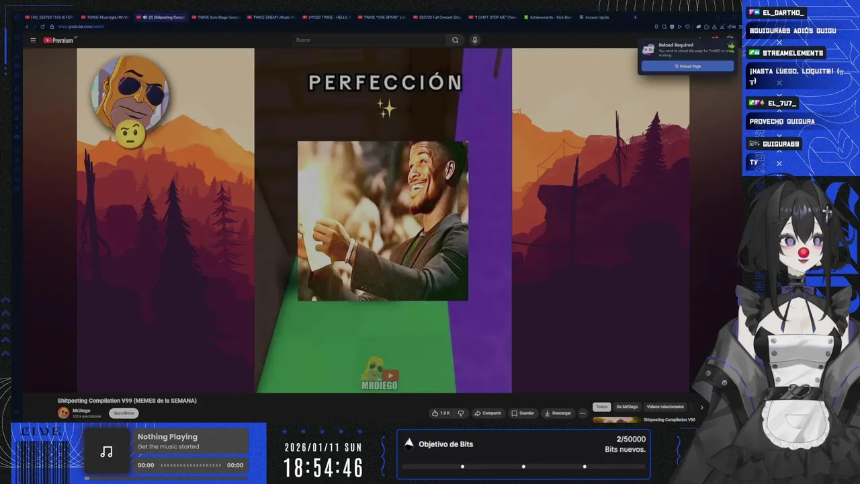Click the YouTube search box

[370, 40]
